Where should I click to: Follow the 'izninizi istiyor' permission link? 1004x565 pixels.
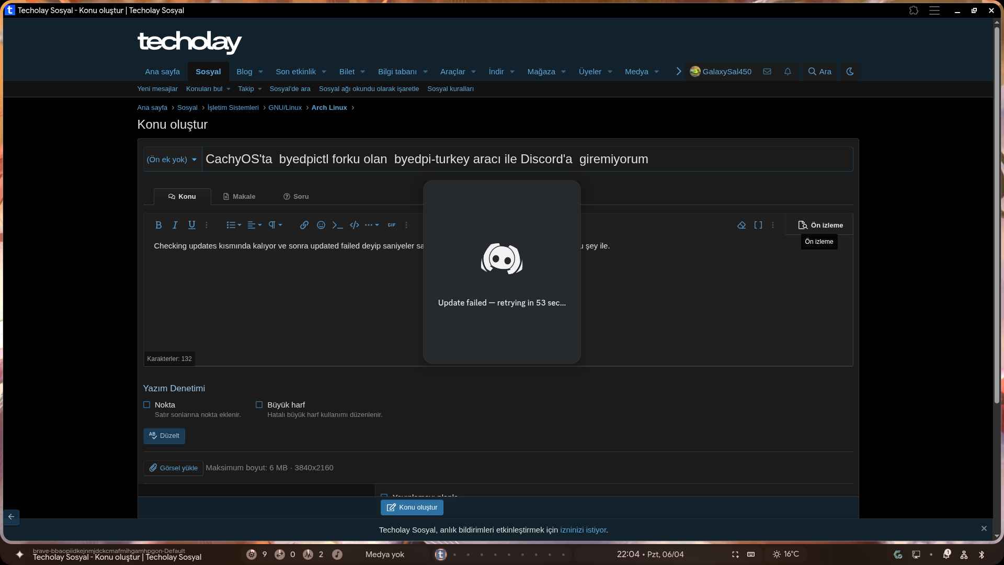click(x=583, y=530)
